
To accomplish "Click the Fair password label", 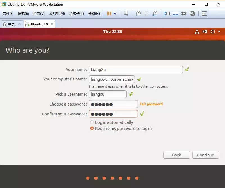I will pyautogui.click(x=151, y=104).
